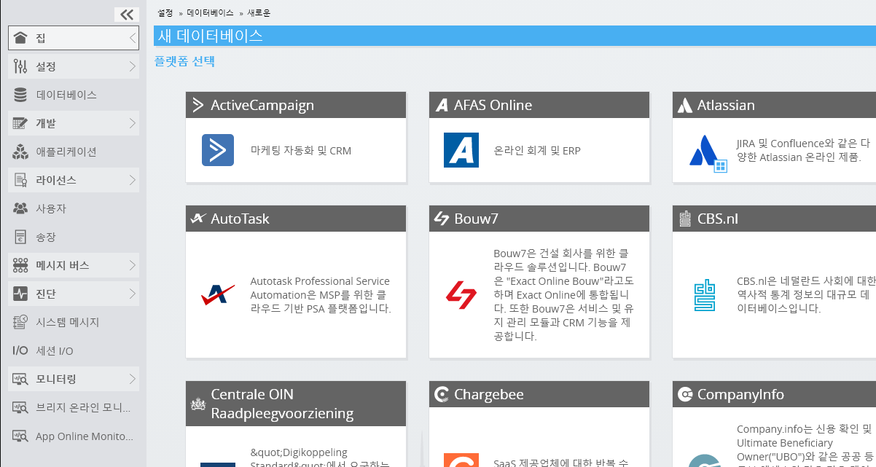Expand the 설정 menu arrow
This screenshot has height=467, width=876.
tap(133, 66)
